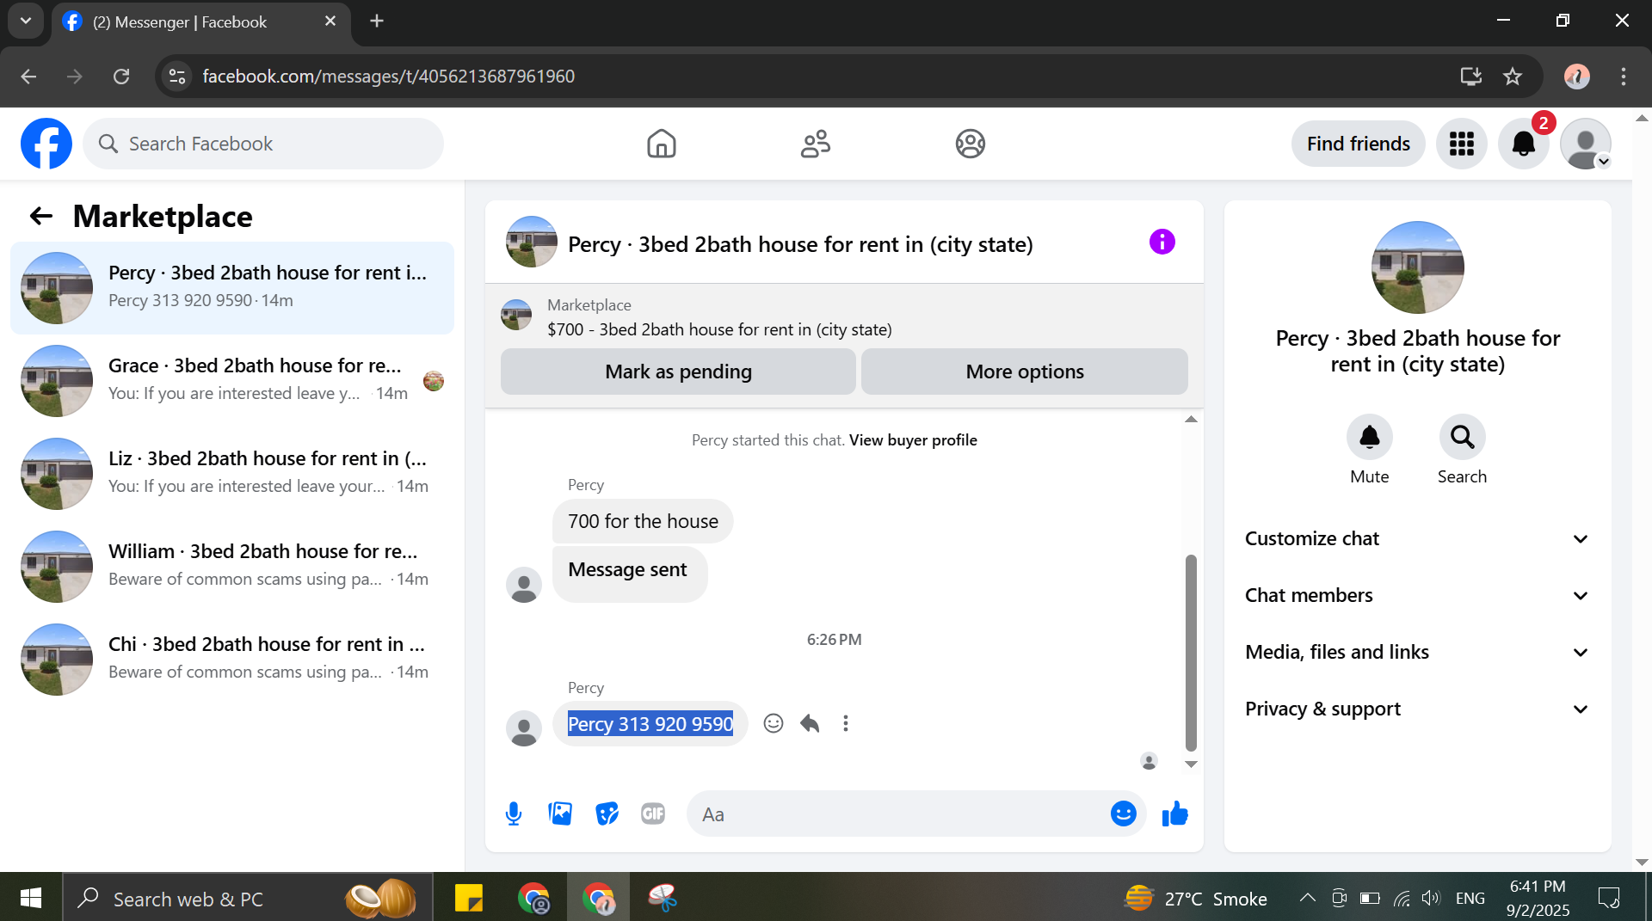Open Friends icon in top navigation
The height and width of the screenshot is (921, 1652).
pos(816,144)
